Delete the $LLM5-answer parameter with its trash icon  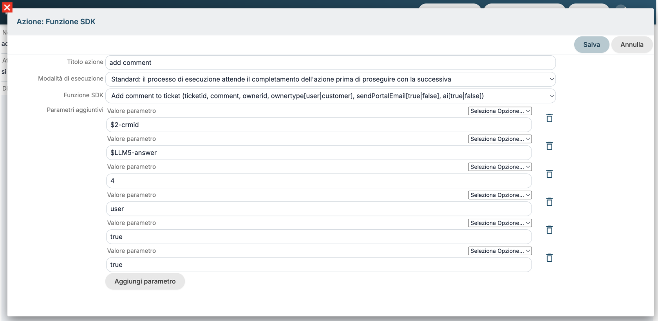point(550,146)
